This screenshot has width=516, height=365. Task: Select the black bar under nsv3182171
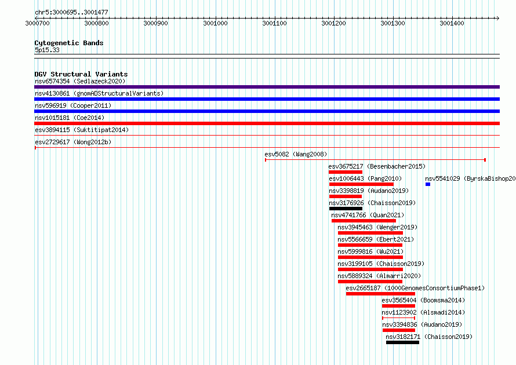pyautogui.click(x=402, y=342)
